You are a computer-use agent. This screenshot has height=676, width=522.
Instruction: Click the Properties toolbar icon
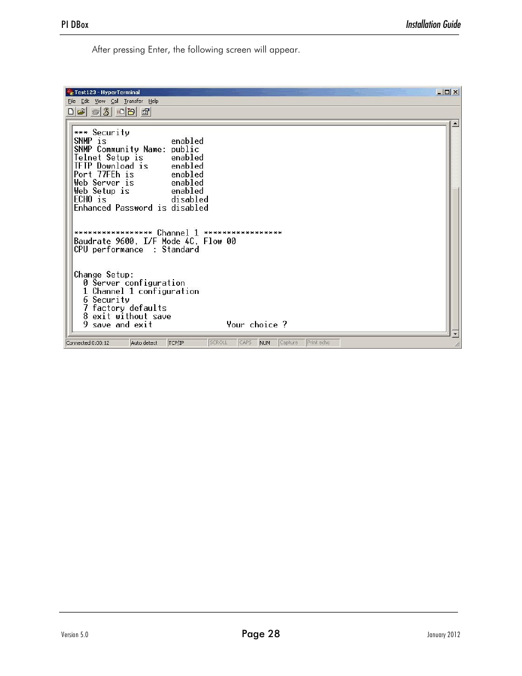(x=146, y=112)
